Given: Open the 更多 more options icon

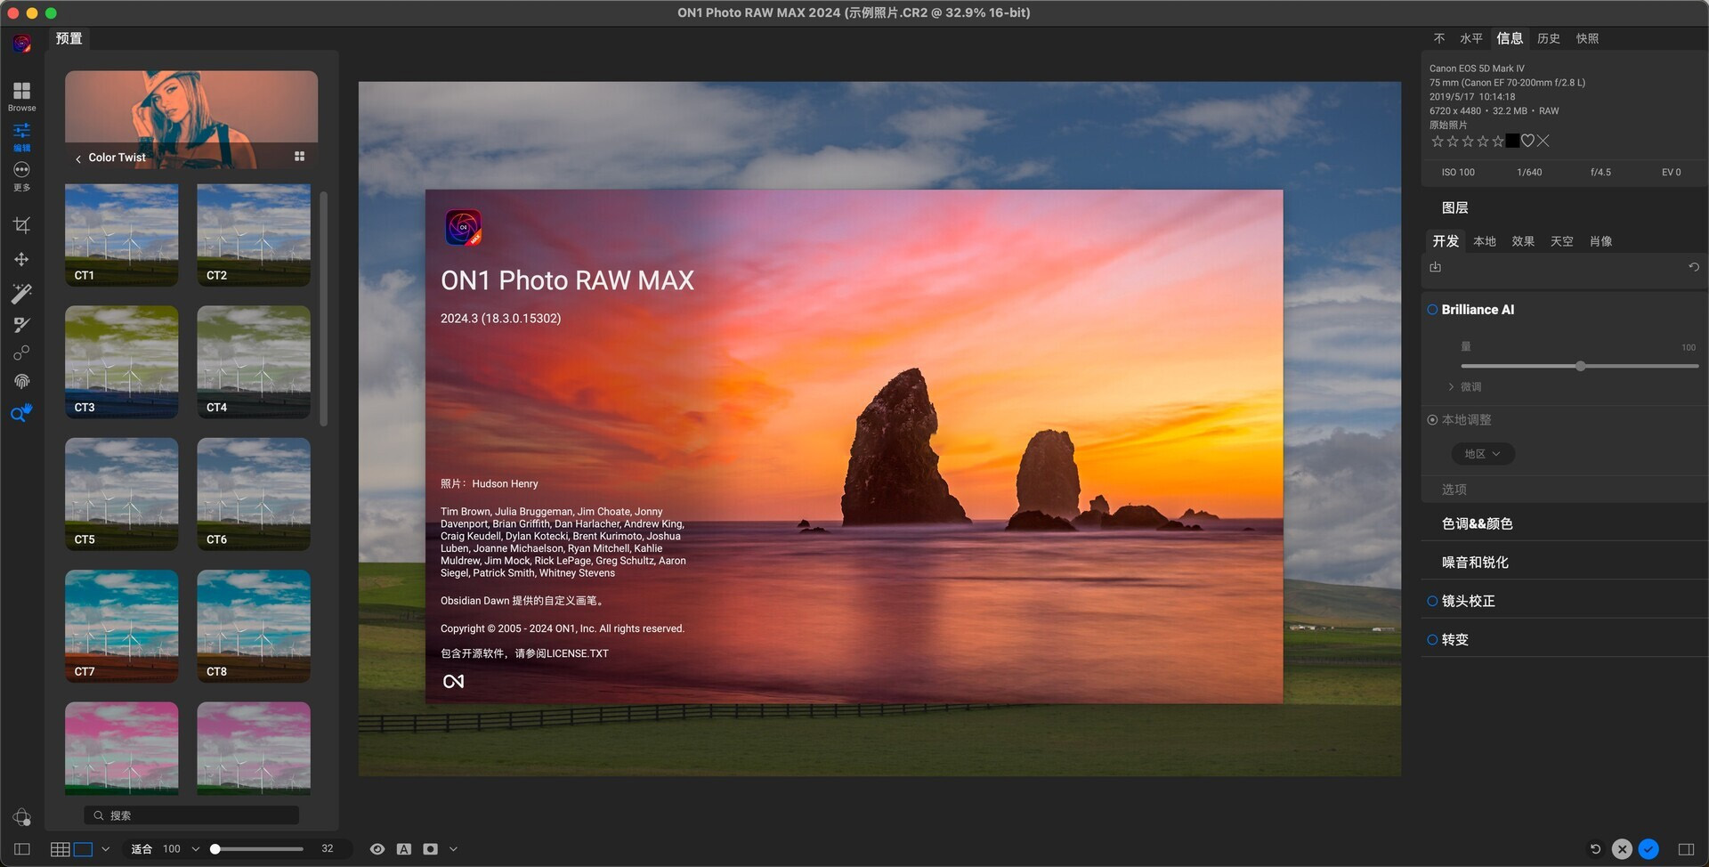Looking at the screenshot, I should point(21,176).
